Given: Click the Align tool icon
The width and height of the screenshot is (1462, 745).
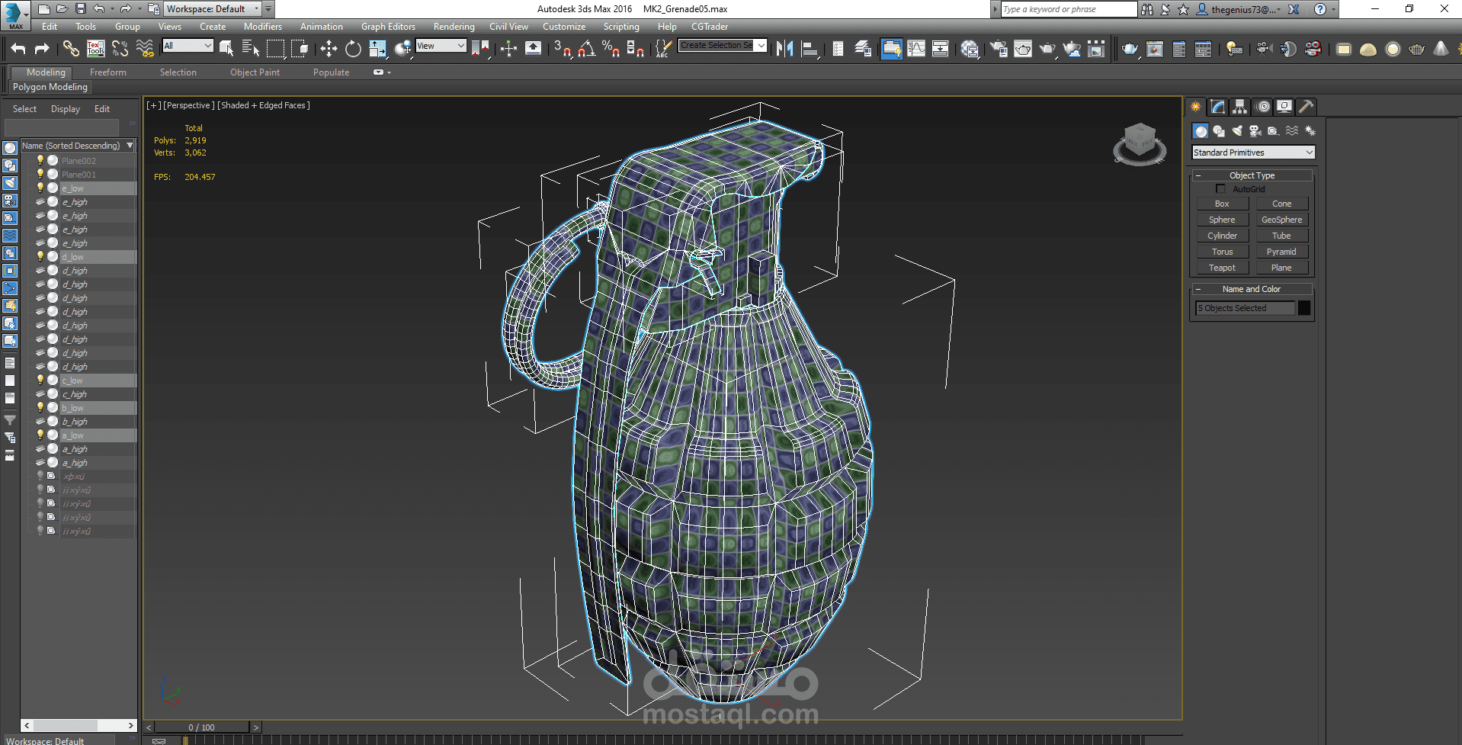Looking at the screenshot, I should 809,49.
